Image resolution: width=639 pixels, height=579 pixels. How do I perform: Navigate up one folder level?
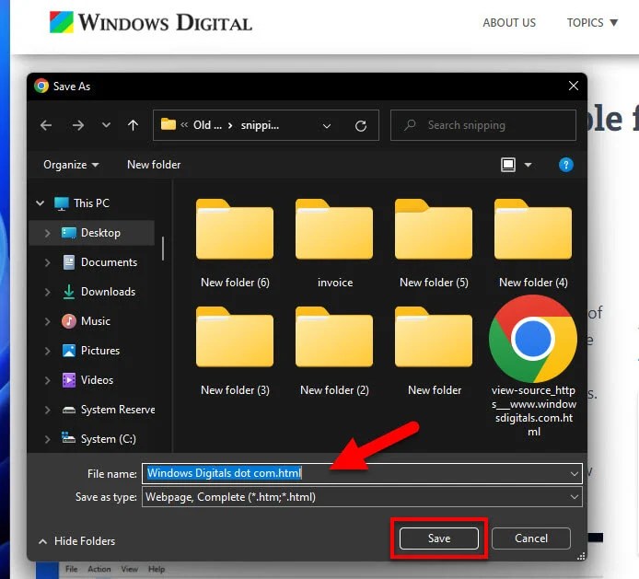(x=133, y=125)
